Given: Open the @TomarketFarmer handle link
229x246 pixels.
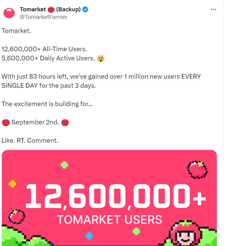Looking at the screenshot, I should [x=44, y=17].
